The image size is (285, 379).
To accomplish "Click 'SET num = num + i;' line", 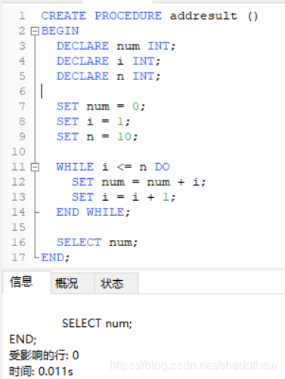I will click(138, 182).
